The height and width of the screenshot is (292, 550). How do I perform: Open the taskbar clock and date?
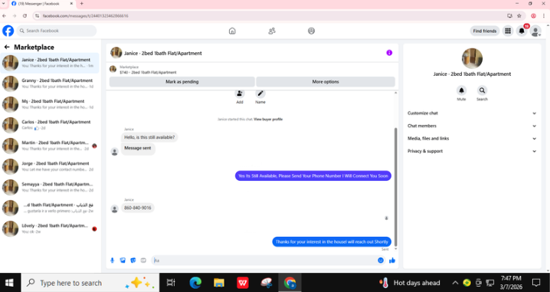pos(511,283)
